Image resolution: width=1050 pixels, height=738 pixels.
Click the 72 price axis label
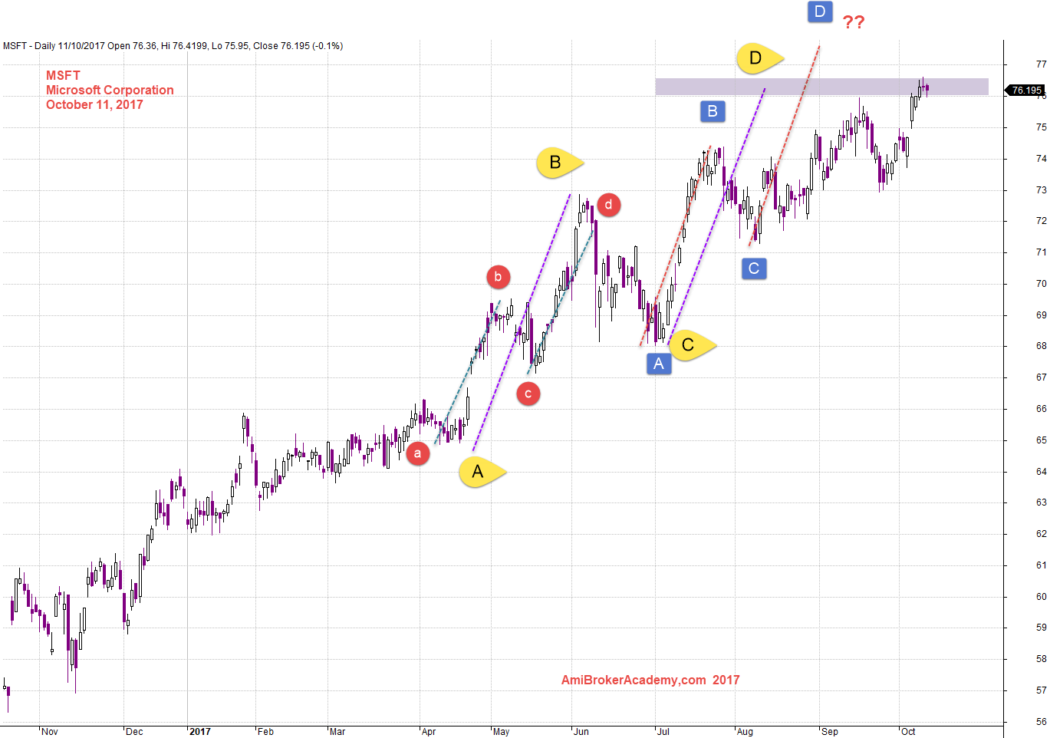[1041, 221]
